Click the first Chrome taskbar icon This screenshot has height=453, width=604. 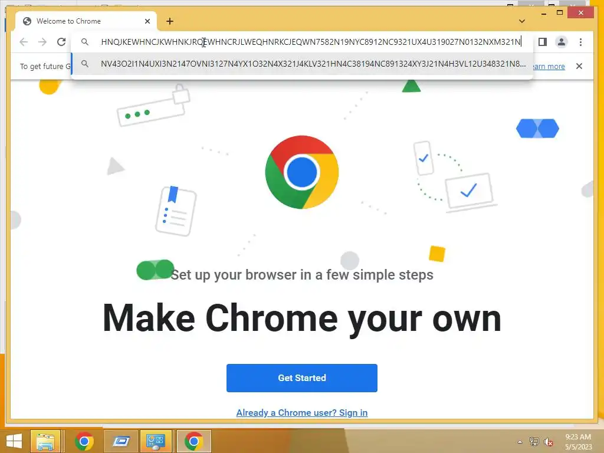tap(84, 441)
